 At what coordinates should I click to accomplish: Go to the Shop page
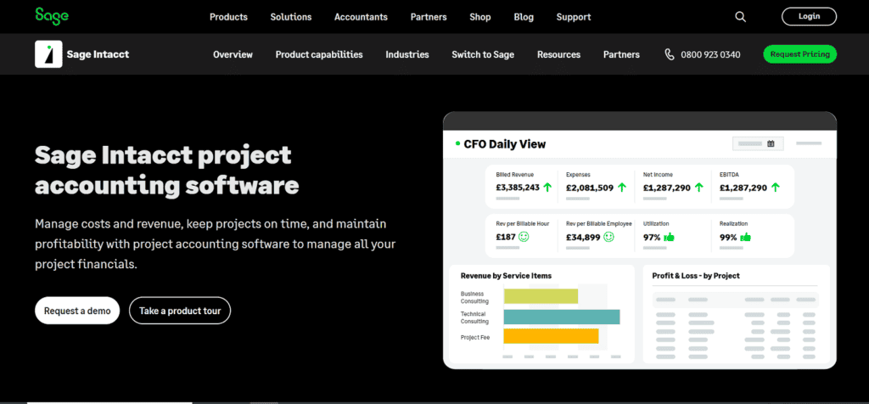pyautogui.click(x=480, y=17)
